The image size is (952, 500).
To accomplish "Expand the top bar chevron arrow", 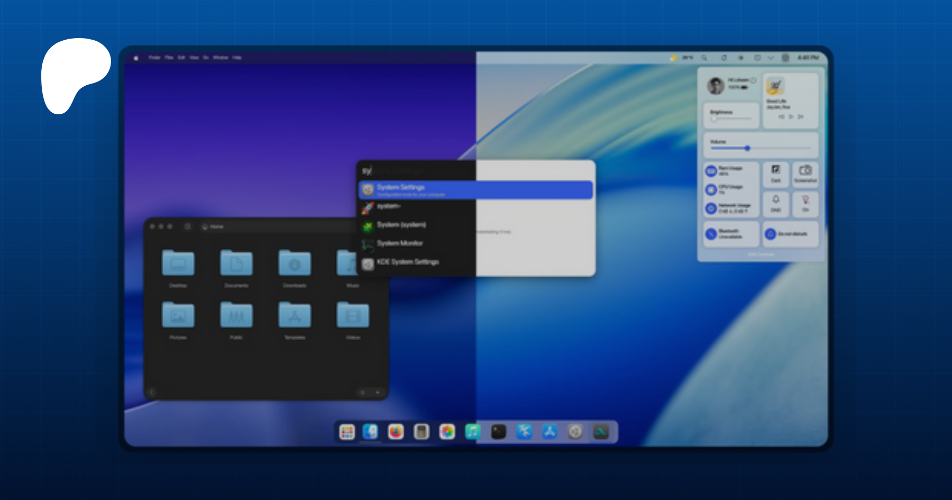I will (771, 58).
